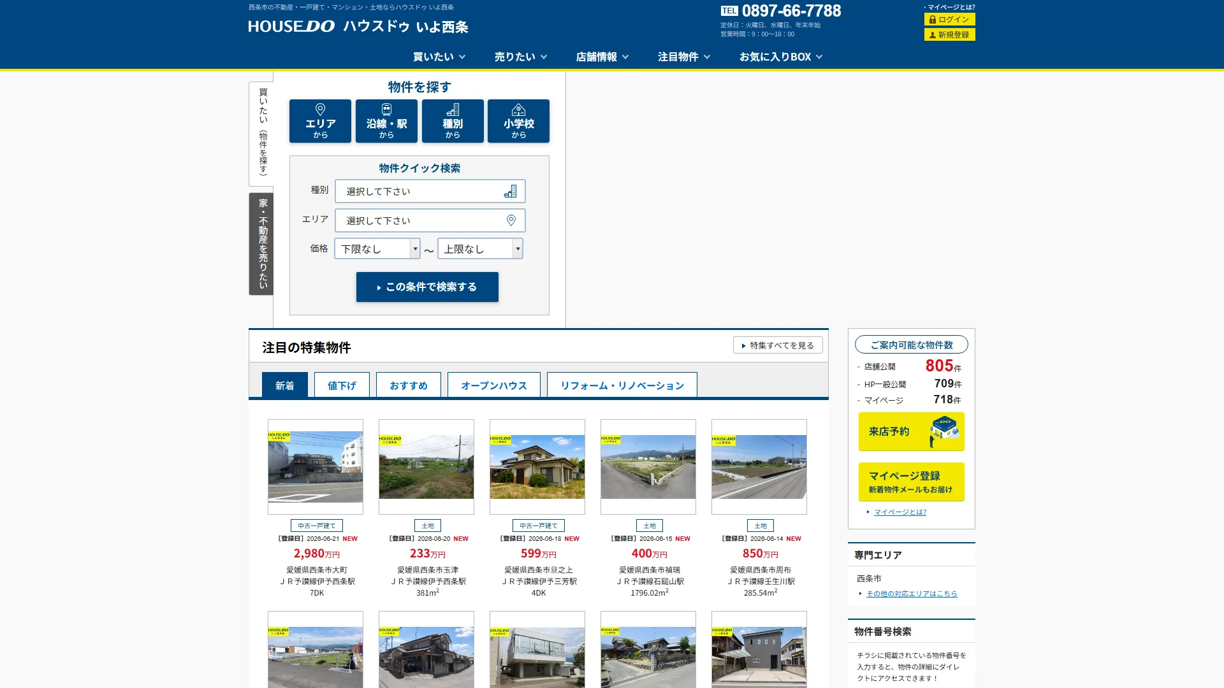
Task: Open the 種別 選択して下さい selector
Action: coord(430,191)
